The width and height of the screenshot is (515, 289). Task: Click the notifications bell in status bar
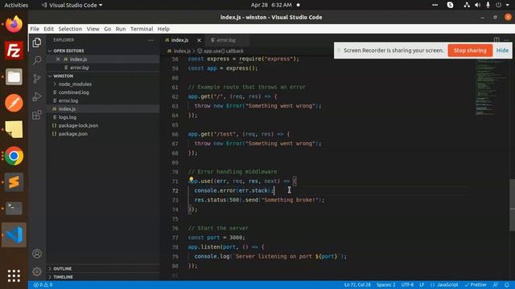tap(506, 285)
